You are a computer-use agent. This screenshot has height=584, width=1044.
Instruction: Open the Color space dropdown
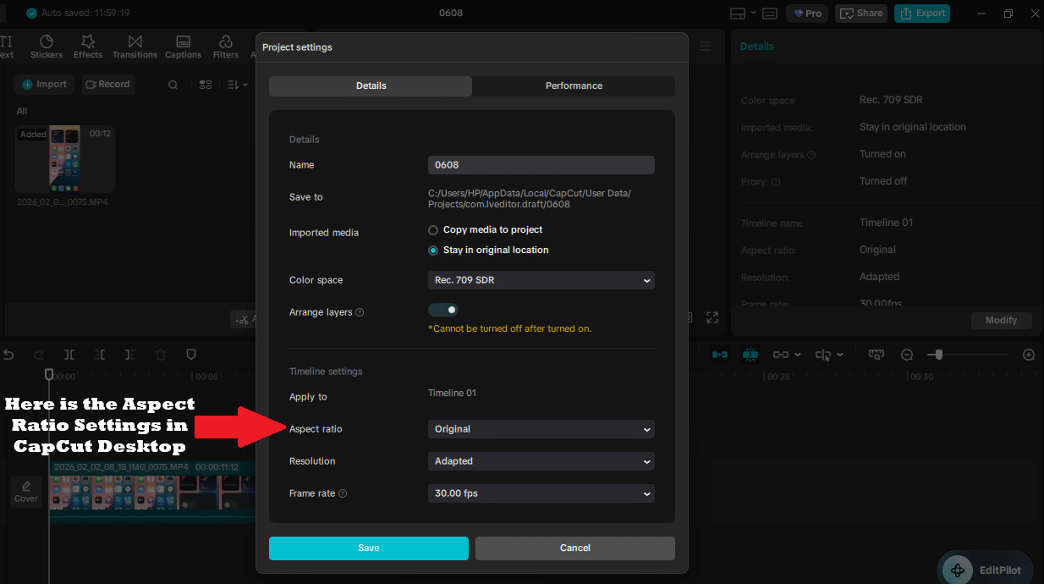pyautogui.click(x=541, y=280)
